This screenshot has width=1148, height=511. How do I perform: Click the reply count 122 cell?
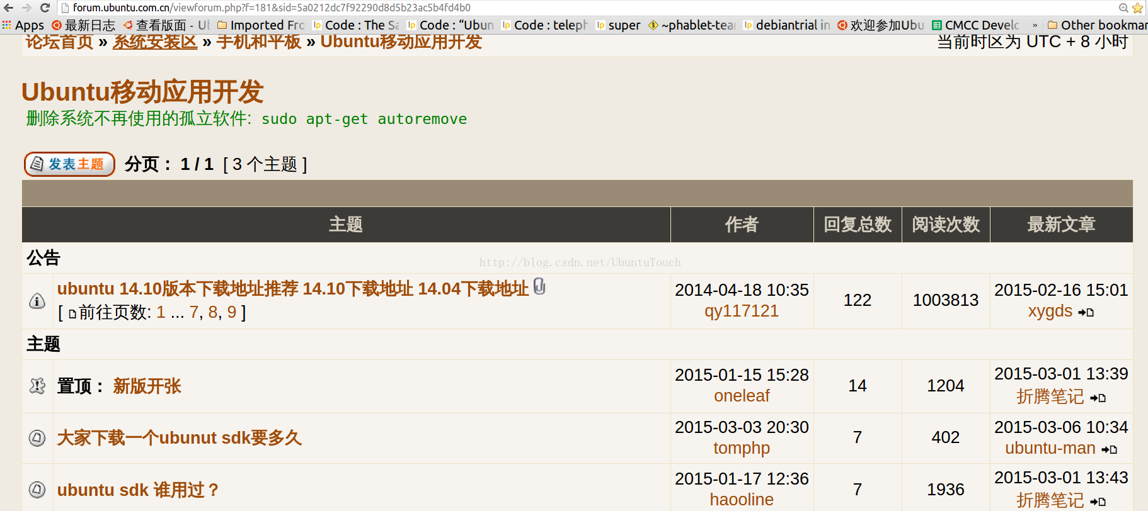pos(858,300)
